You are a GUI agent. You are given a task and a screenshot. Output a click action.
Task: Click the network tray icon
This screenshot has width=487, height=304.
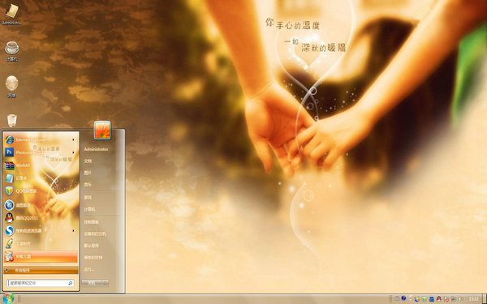click(x=454, y=299)
